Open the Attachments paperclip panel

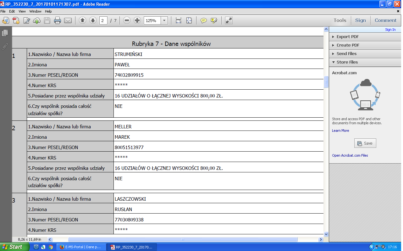tap(5, 47)
